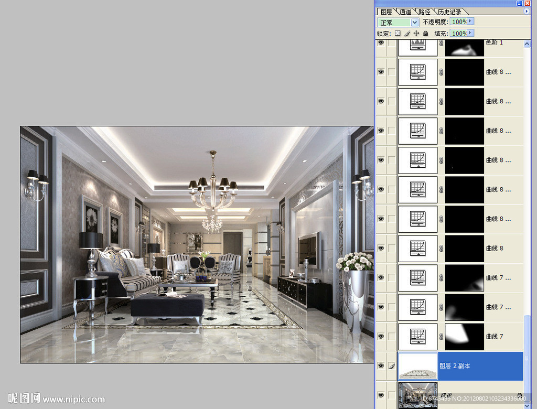The width and height of the screenshot is (537, 409).
Task: Click the chain link icon on the white-masked 曲线 7 layer
Action: [x=441, y=337]
